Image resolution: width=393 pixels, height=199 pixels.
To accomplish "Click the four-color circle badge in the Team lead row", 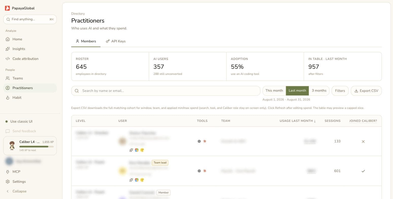I will [x=137, y=180].
